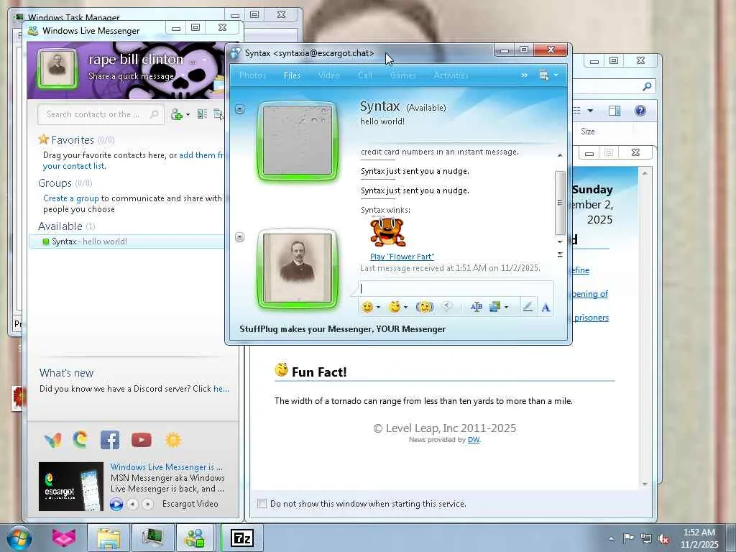
Task: Select the text mode 'A' icon
Action: click(x=546, y=308)
